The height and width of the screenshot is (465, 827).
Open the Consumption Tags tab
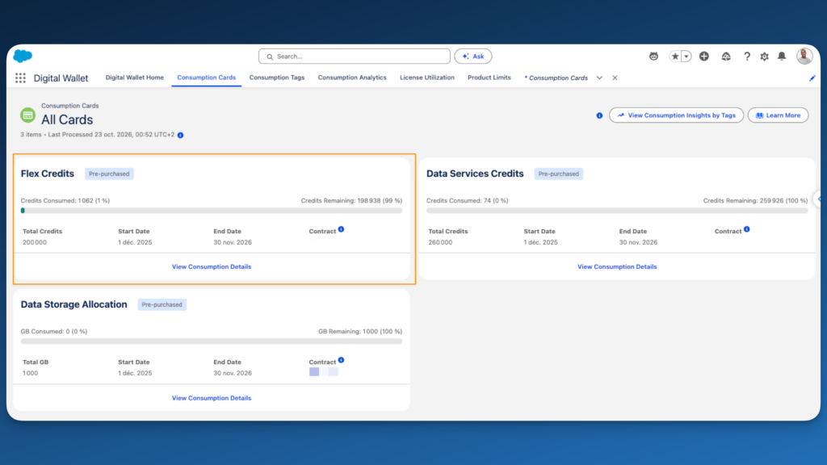[277, 77]
